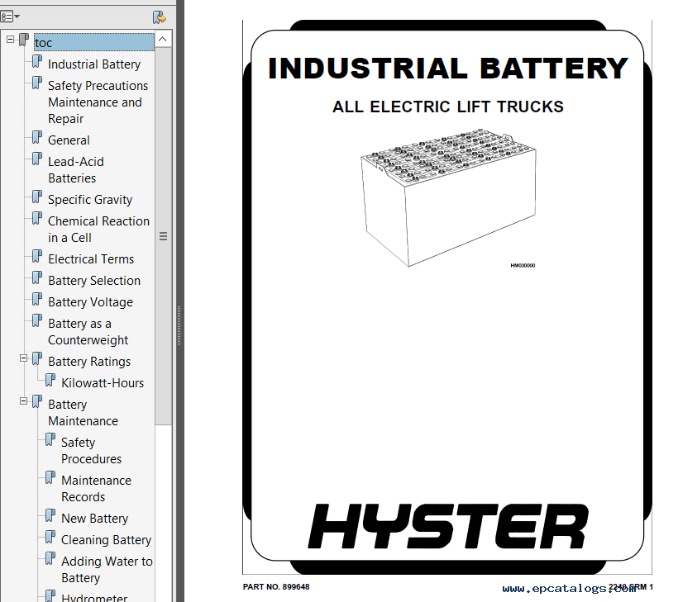The image size is (678, 602).
Task: Click the expand current bookmark icon
Action: (x=159, y=17)
